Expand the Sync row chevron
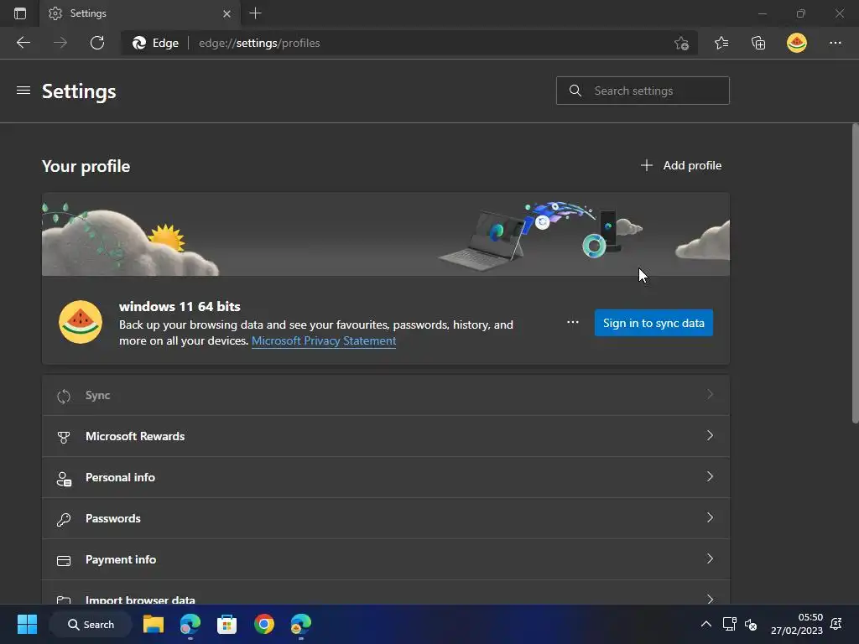 (x=710, y=394)
